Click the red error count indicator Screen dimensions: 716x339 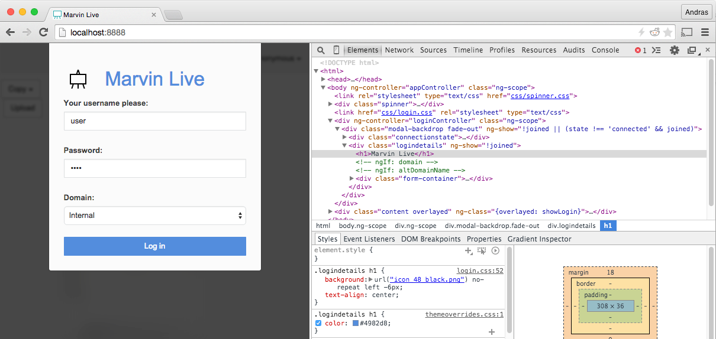(x=640, y=50)
